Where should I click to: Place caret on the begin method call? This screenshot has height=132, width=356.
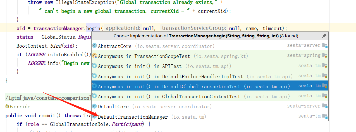93,28
